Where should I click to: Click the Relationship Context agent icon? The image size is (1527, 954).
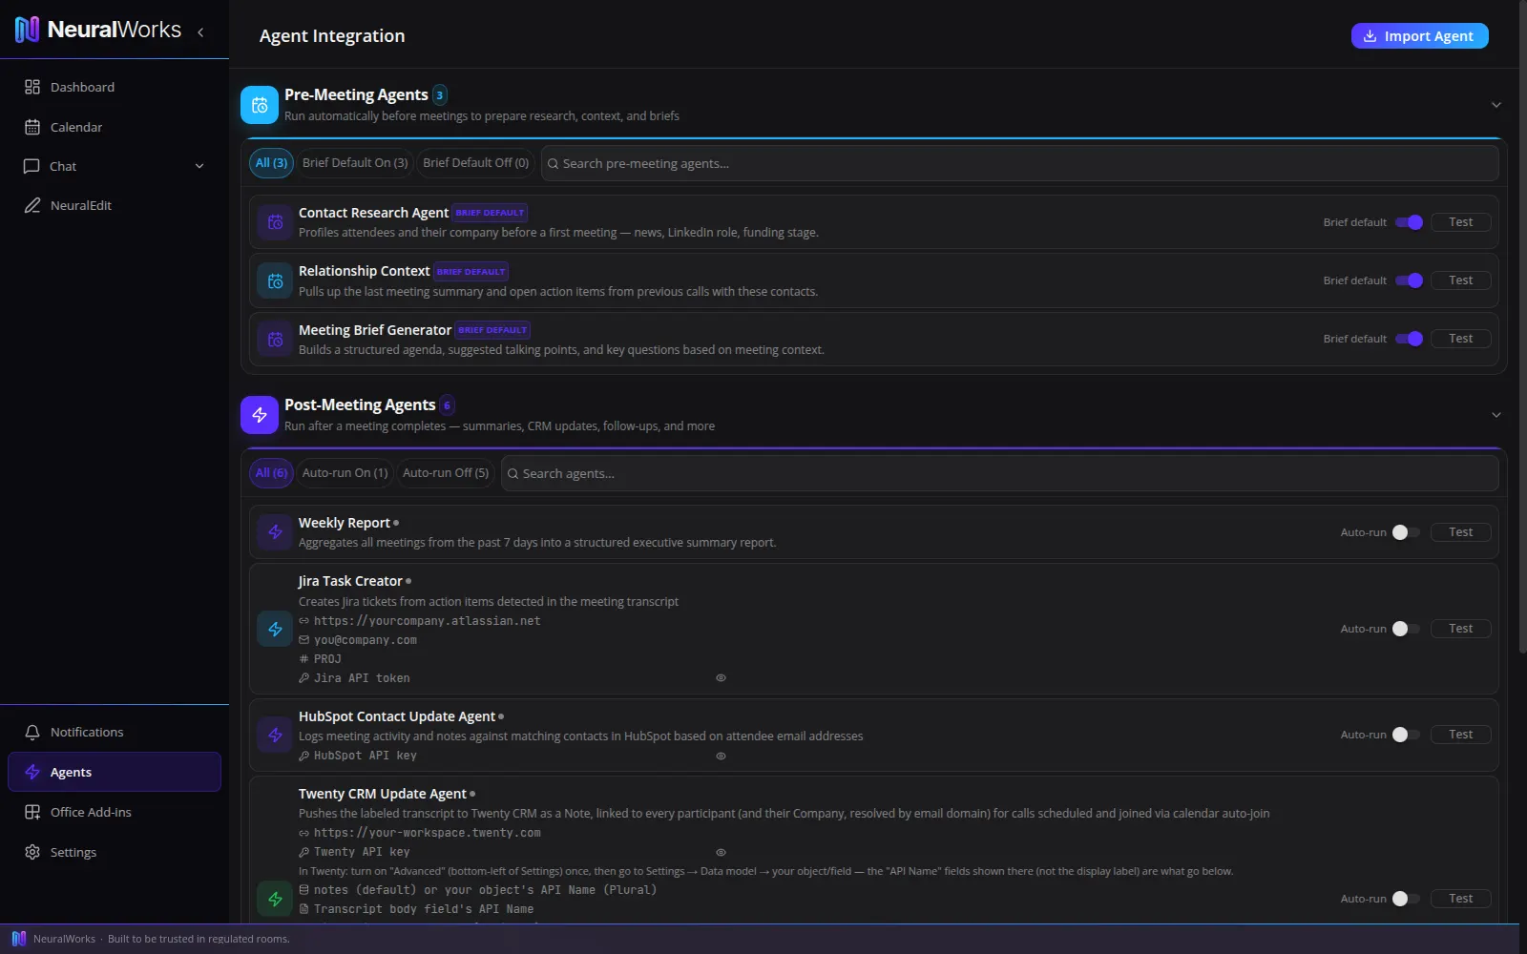(x=275, y=280)
